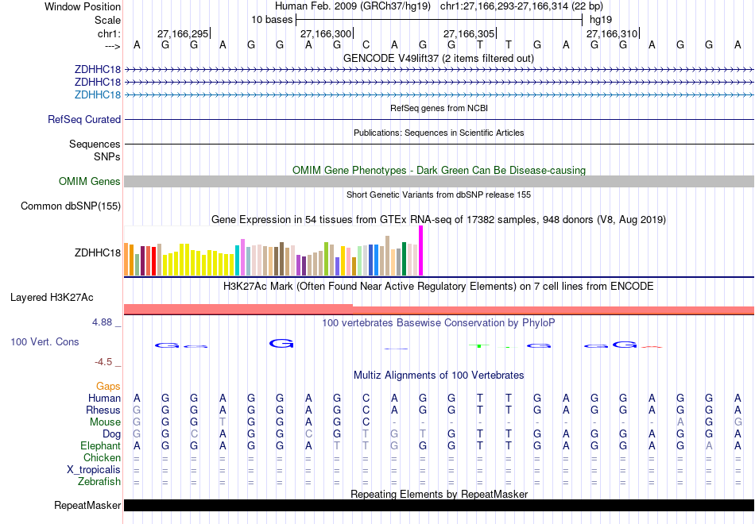Click the '10 bases' scale bar label
This screenshot has height=524, width=755.
(272, 20)
